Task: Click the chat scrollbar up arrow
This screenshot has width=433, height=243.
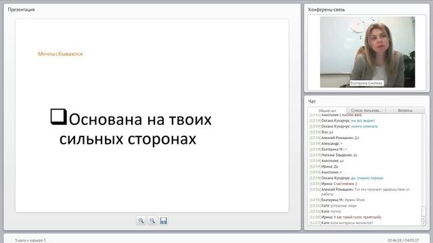Action: click(x=424, y=219)
